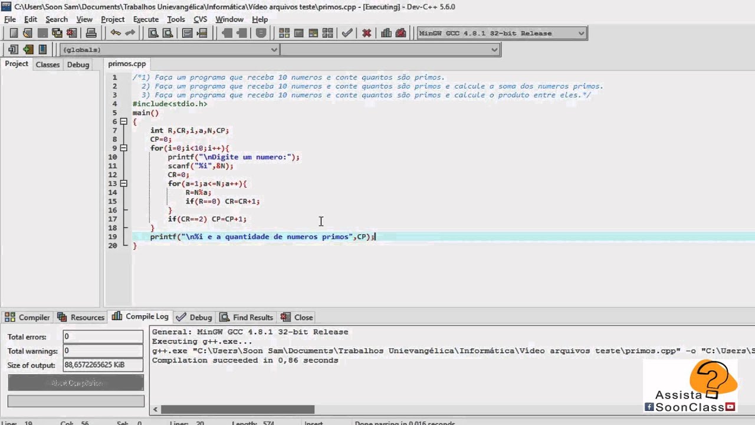Switch to the bottom Debug tab

194,317
